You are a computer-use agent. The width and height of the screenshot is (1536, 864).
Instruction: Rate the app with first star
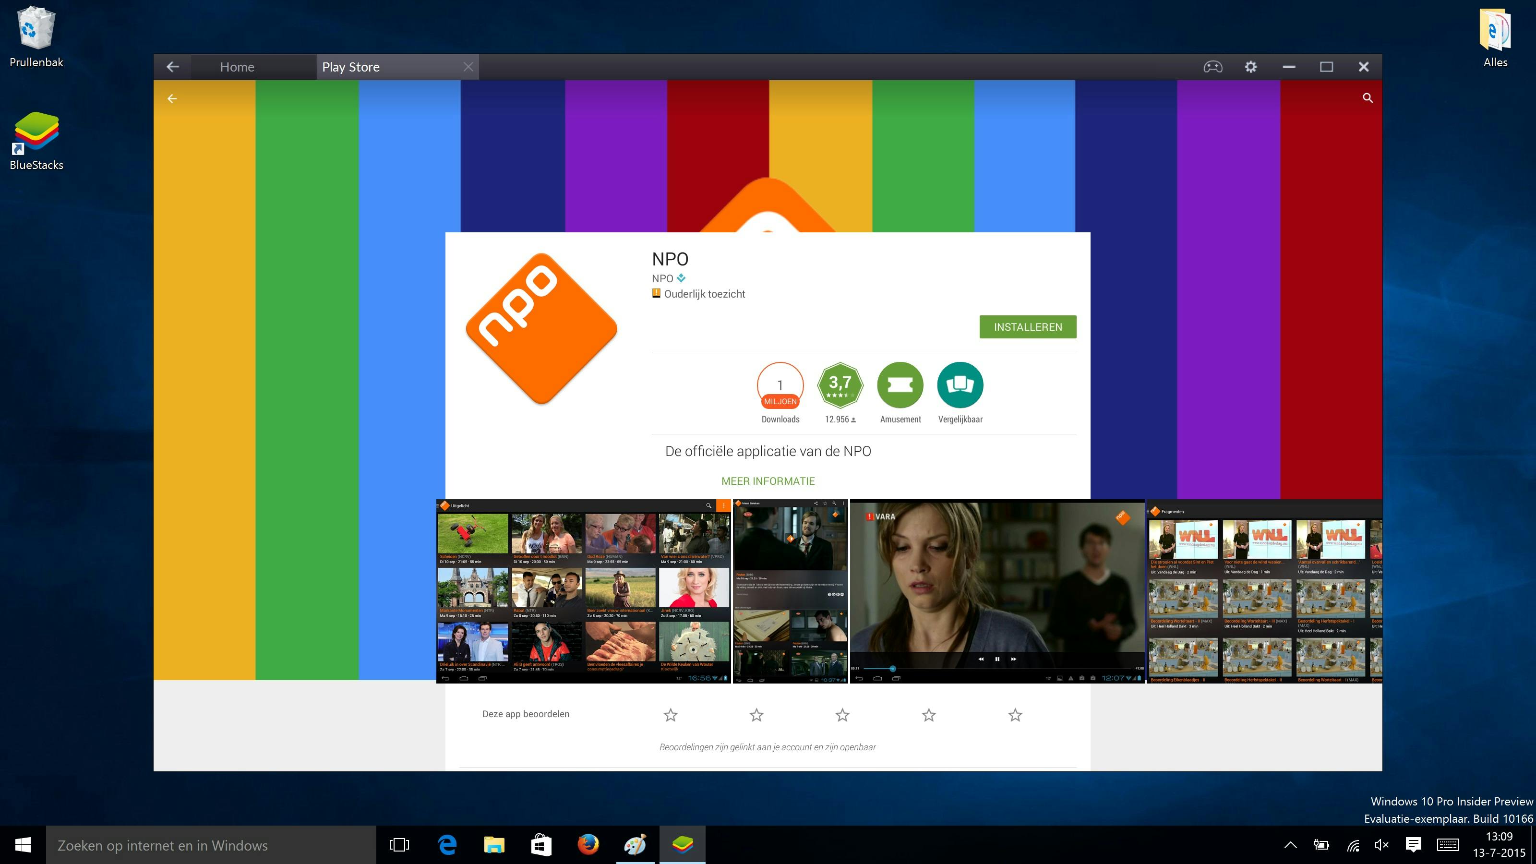(670, 714)
